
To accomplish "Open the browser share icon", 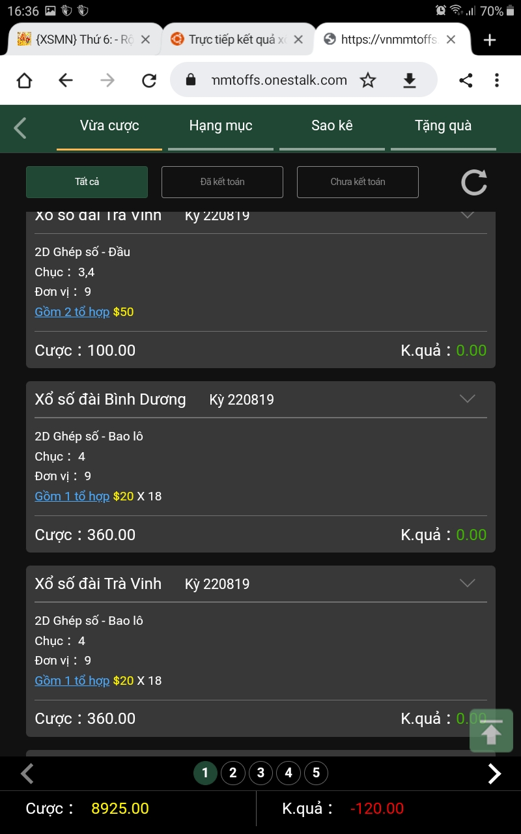I will (466, 80).
